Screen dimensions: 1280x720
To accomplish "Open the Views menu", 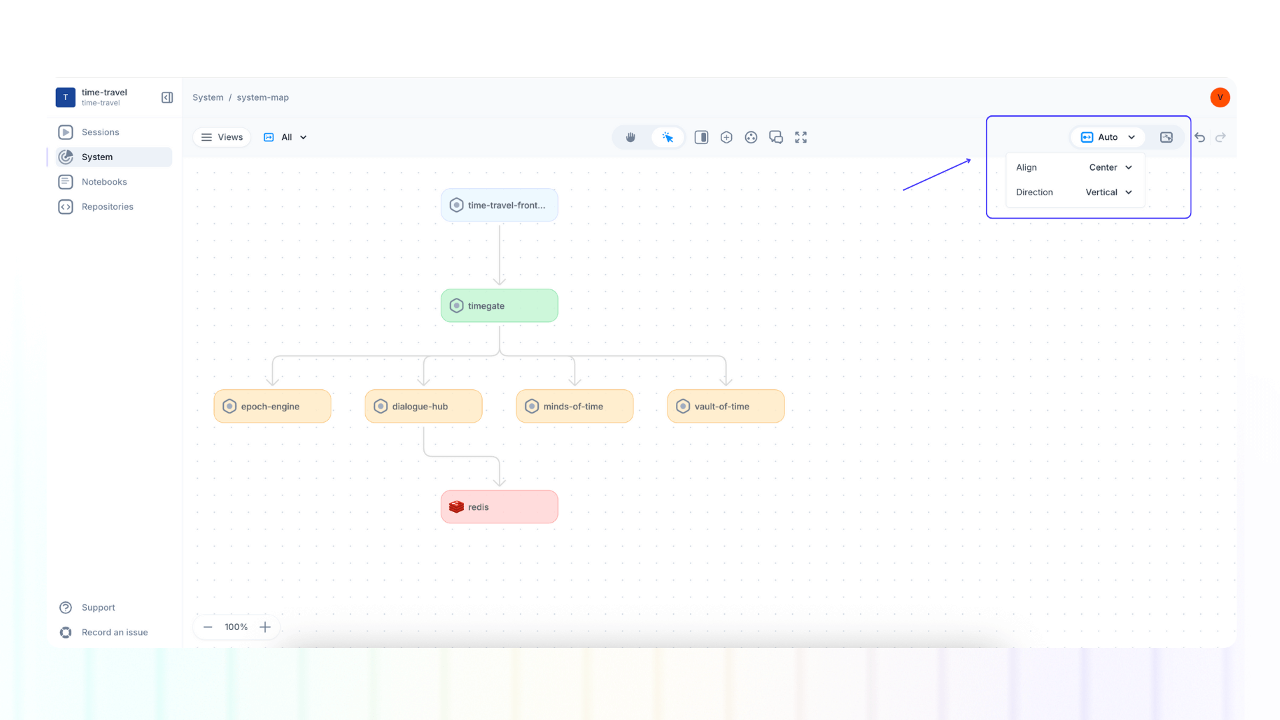I will click(221, 137).
